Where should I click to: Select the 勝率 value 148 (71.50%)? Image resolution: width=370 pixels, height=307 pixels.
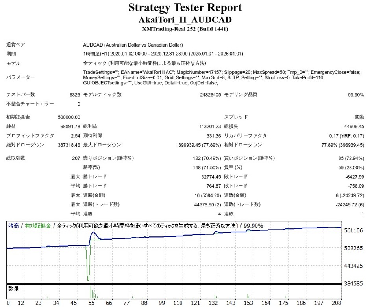pyautogui.click(x=207, y=167)
